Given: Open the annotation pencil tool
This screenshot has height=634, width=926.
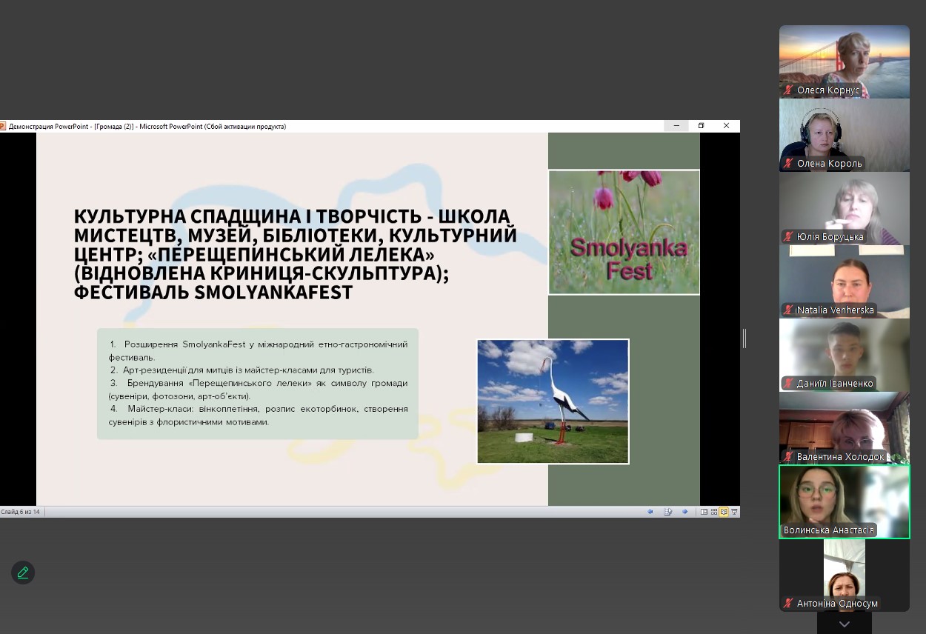Looking at the screenshot, I should pyautogui.click(x=23, y=573).
